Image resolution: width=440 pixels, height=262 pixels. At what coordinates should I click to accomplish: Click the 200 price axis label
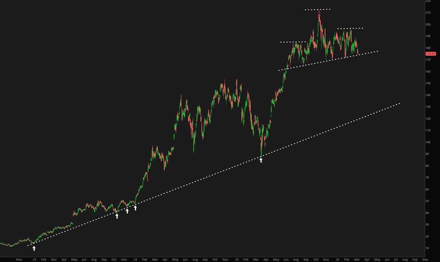click(x=428, y=24)
